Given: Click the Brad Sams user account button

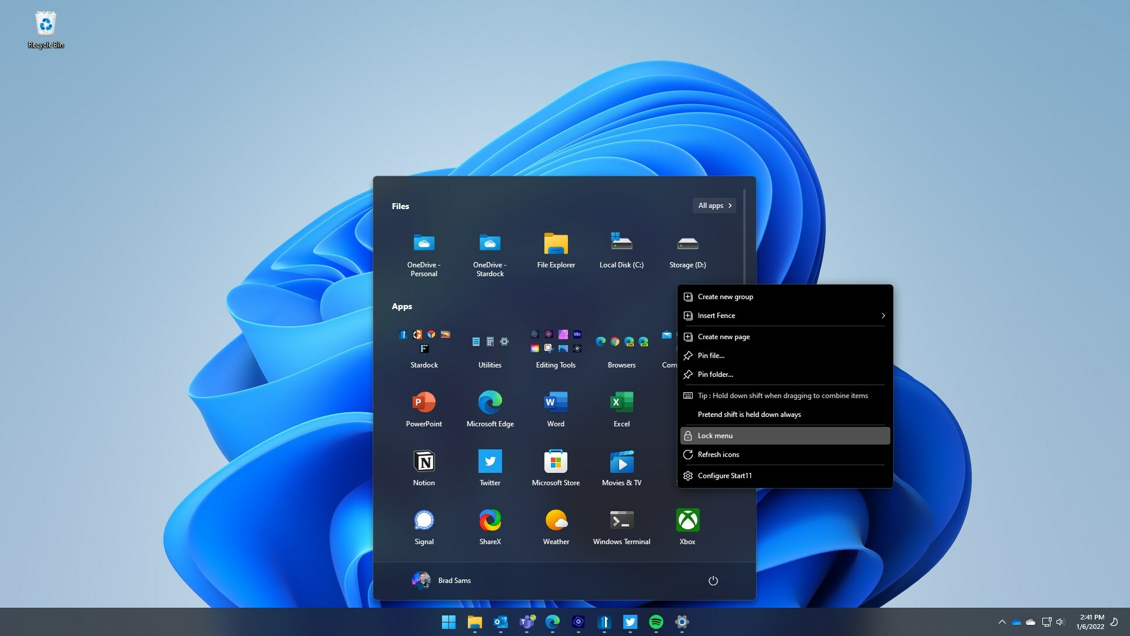Looking at the screenshot, I should coord(442,581).
